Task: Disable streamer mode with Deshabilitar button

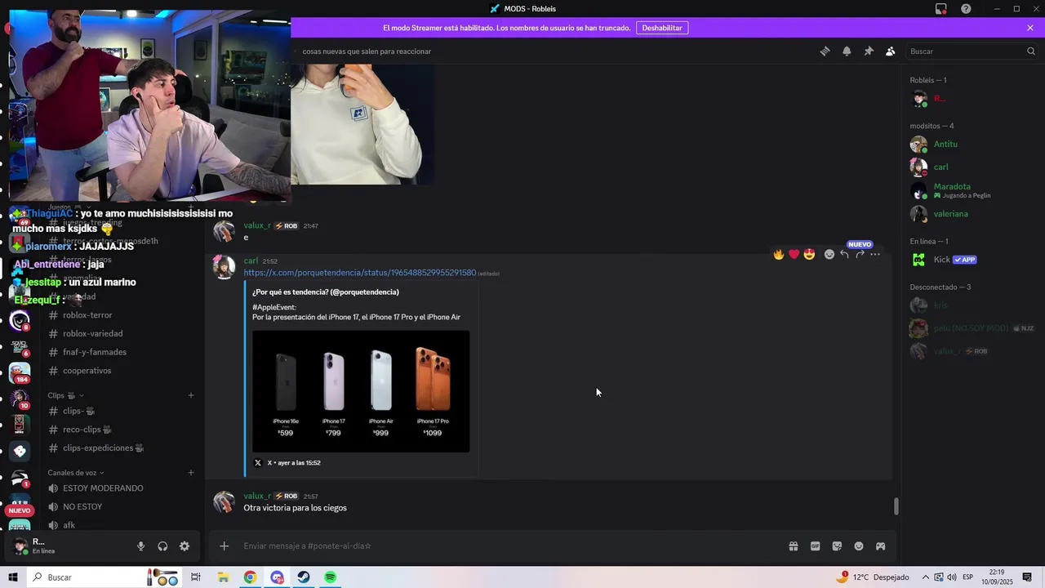Action: [x=662, y=28]
